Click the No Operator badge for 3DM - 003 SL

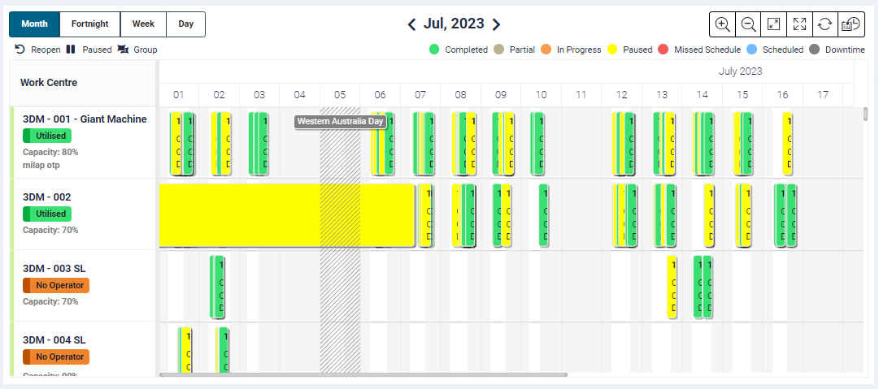[x=55, y=285]
